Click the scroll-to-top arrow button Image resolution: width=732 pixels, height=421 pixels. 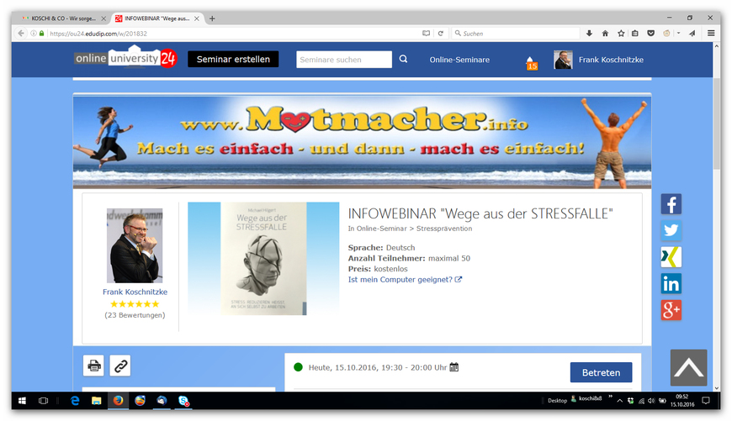[688, 367]
